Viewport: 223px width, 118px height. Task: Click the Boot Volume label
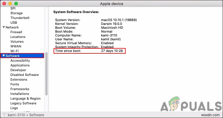(66, 28)
